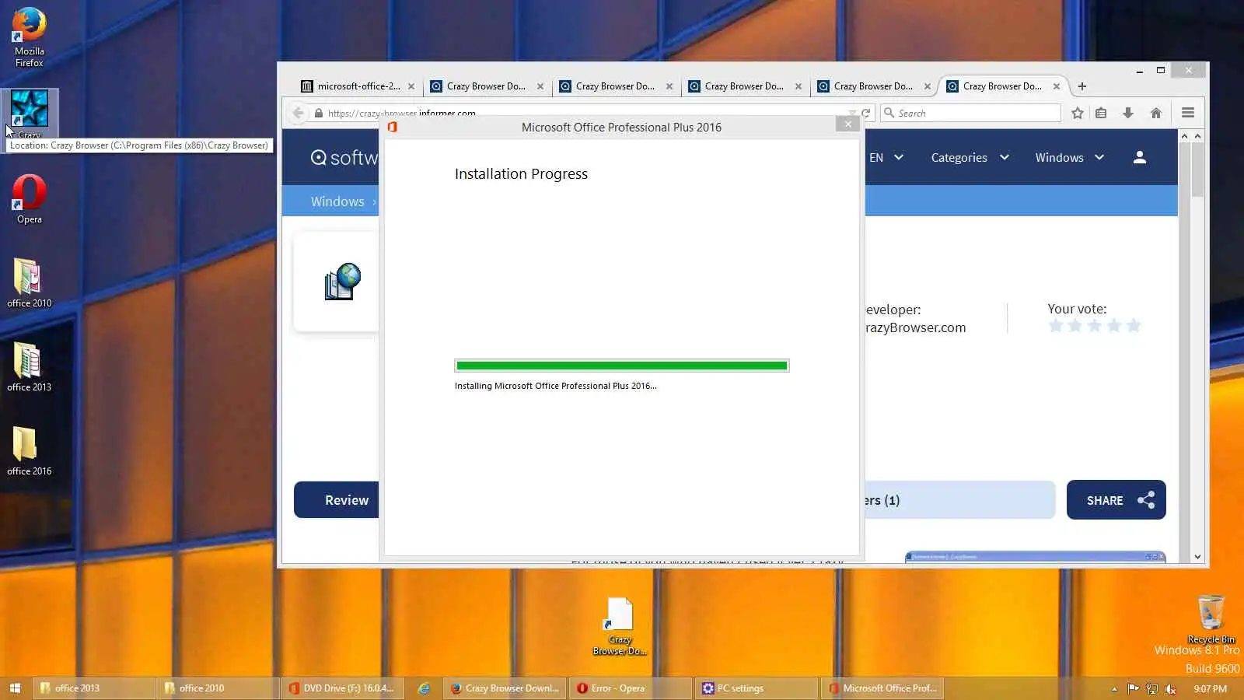Rate one star under Your vote
1244x700 pixels.
click(1055, 325)
